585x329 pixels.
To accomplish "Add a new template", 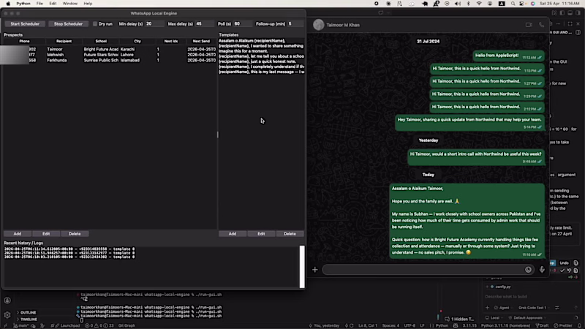I will [233, 234].
